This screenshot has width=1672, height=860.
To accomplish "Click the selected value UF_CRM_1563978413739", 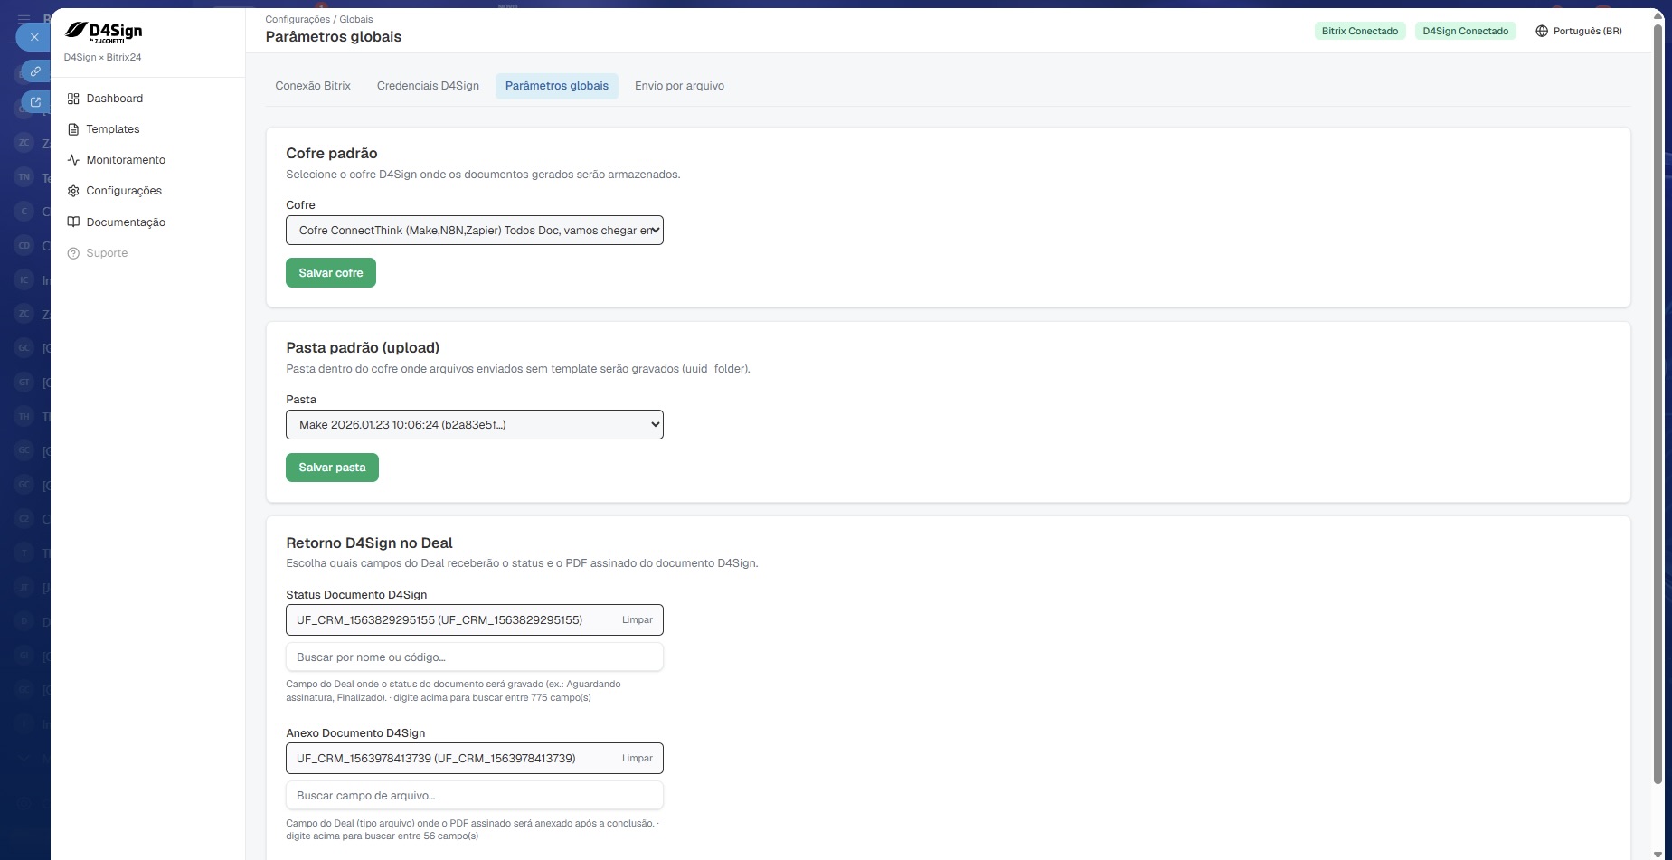I will point(436,759).
